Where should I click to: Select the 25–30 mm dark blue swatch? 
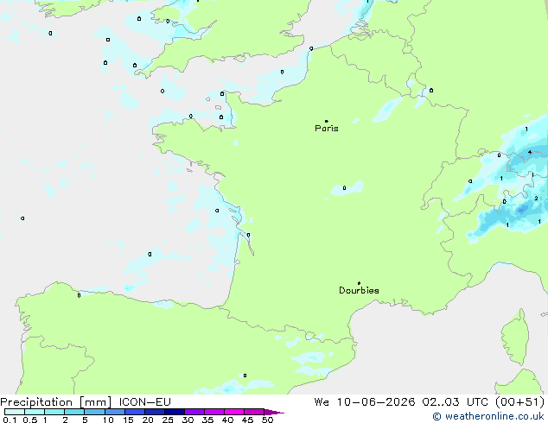point(174,412)
